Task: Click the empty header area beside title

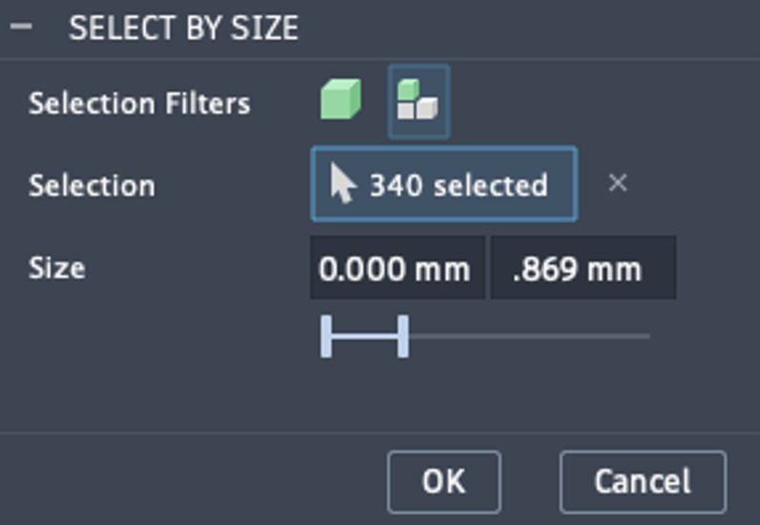Action: [525, 28]
